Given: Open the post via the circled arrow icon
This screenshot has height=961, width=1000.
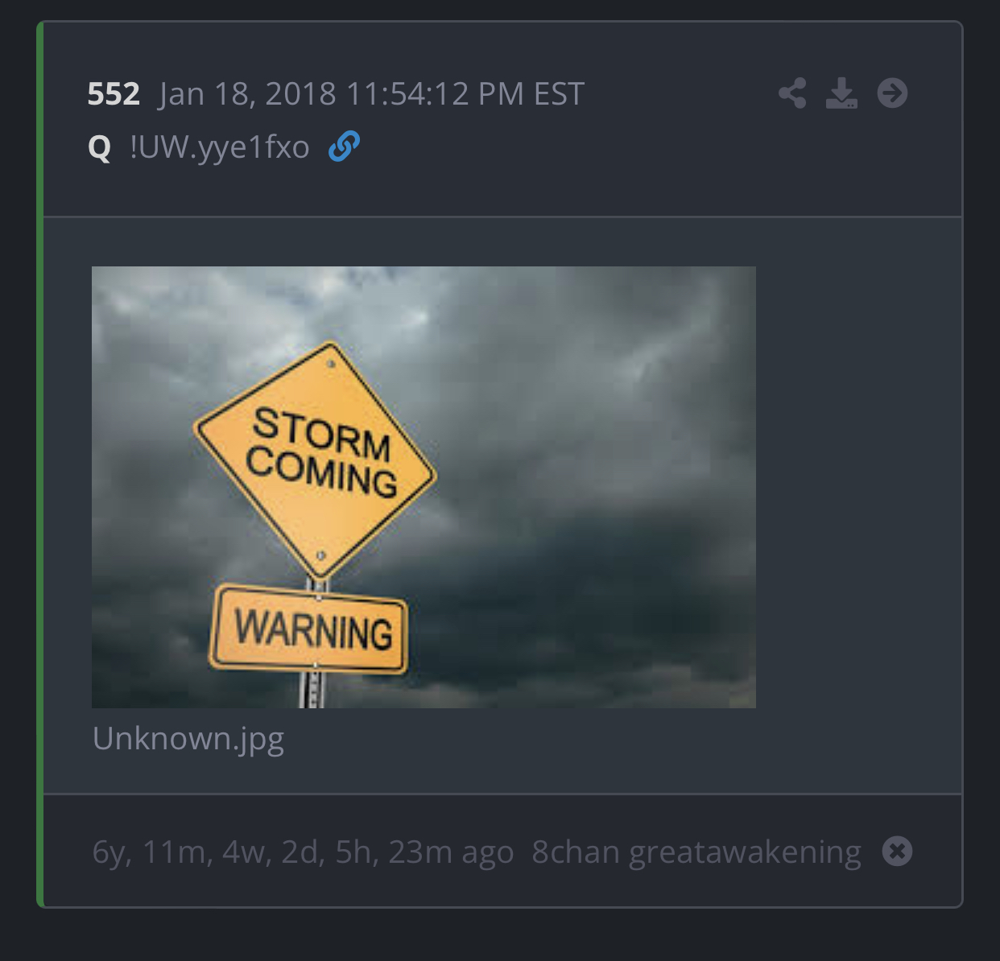Looking at the screenshot, I should pyautogui.click(x=892, y=93).
